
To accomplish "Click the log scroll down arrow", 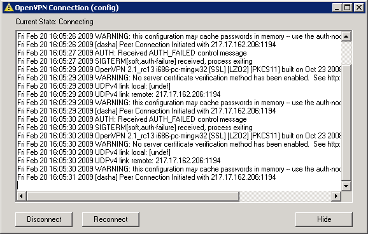I will point(346,186).
